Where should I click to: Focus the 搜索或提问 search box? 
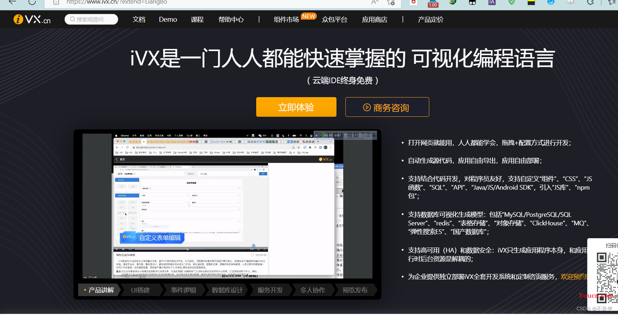tap(91, 19)
